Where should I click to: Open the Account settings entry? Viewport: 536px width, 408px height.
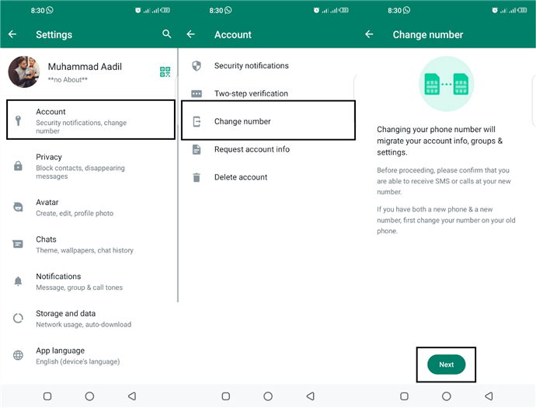tap(91, 120)
